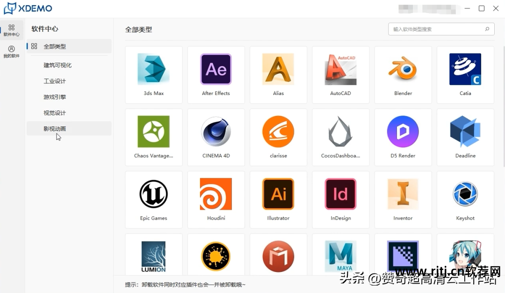Maximize the XDEMO window
The image size is (505, 293).
click(482, 8)
